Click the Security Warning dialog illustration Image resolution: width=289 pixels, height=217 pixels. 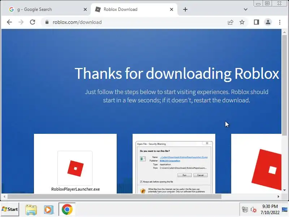[174, 167]
